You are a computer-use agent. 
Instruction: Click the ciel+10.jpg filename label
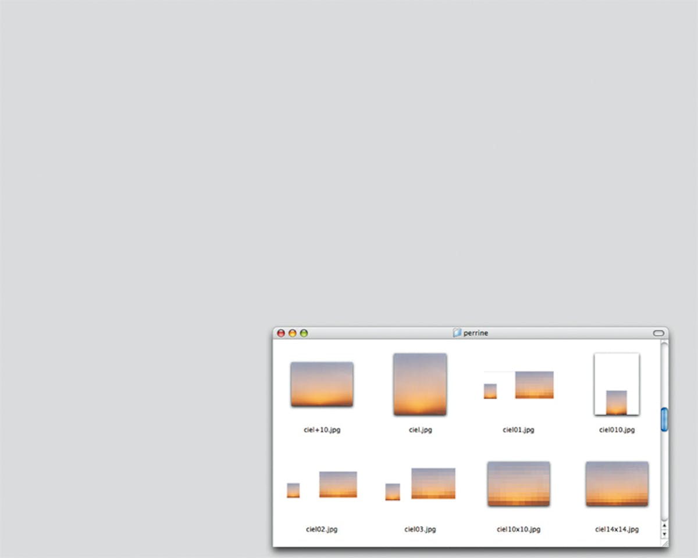pyautogui.click(x=322, y=430)
